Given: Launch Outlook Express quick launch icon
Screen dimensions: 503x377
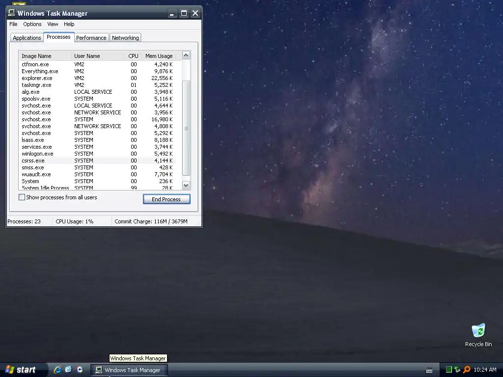Looking at the screenshot, I should pos(68,370).
